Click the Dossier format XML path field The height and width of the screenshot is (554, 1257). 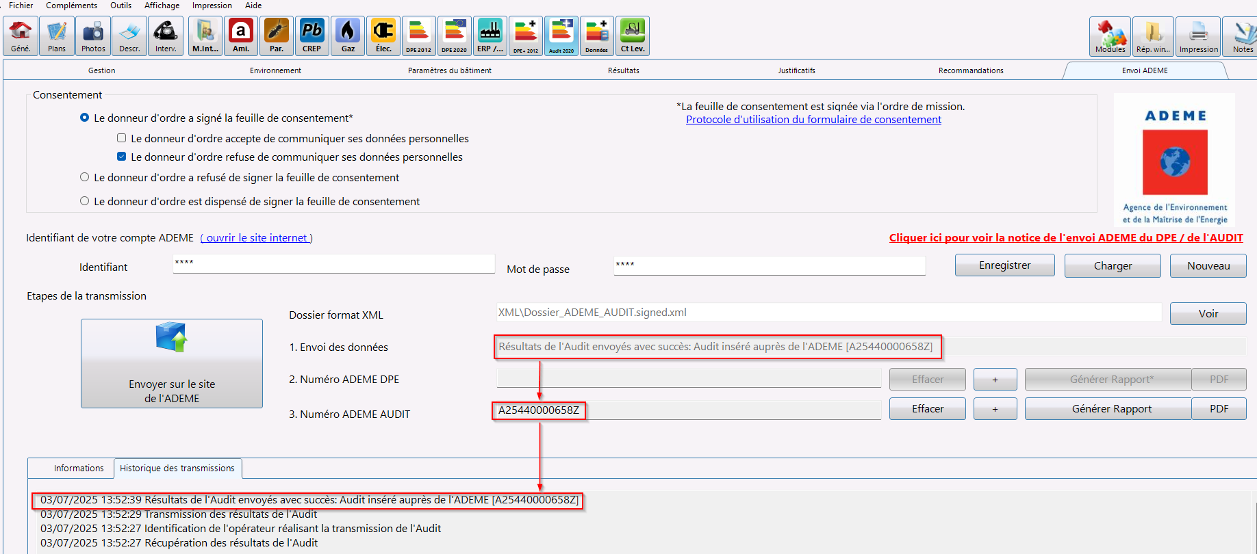coord(829,313)
